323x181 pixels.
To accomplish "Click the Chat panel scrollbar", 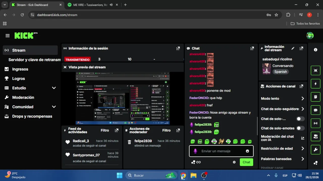I will (x=257, y=126).
